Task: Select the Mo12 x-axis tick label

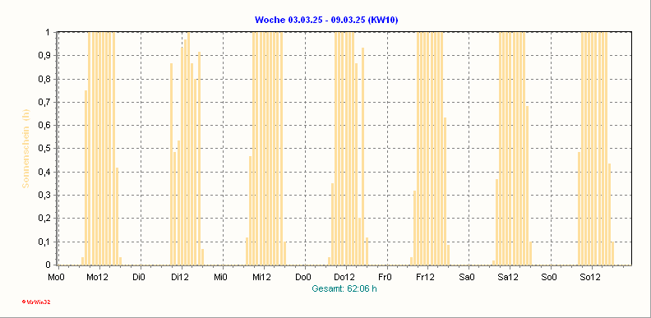Action: (x=98, y=277)
